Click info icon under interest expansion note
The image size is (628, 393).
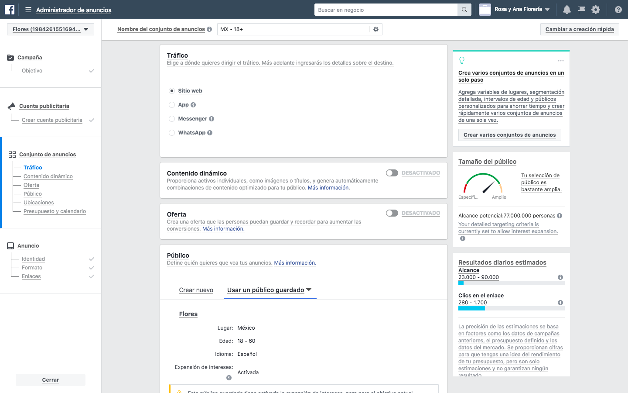(463, 238)
